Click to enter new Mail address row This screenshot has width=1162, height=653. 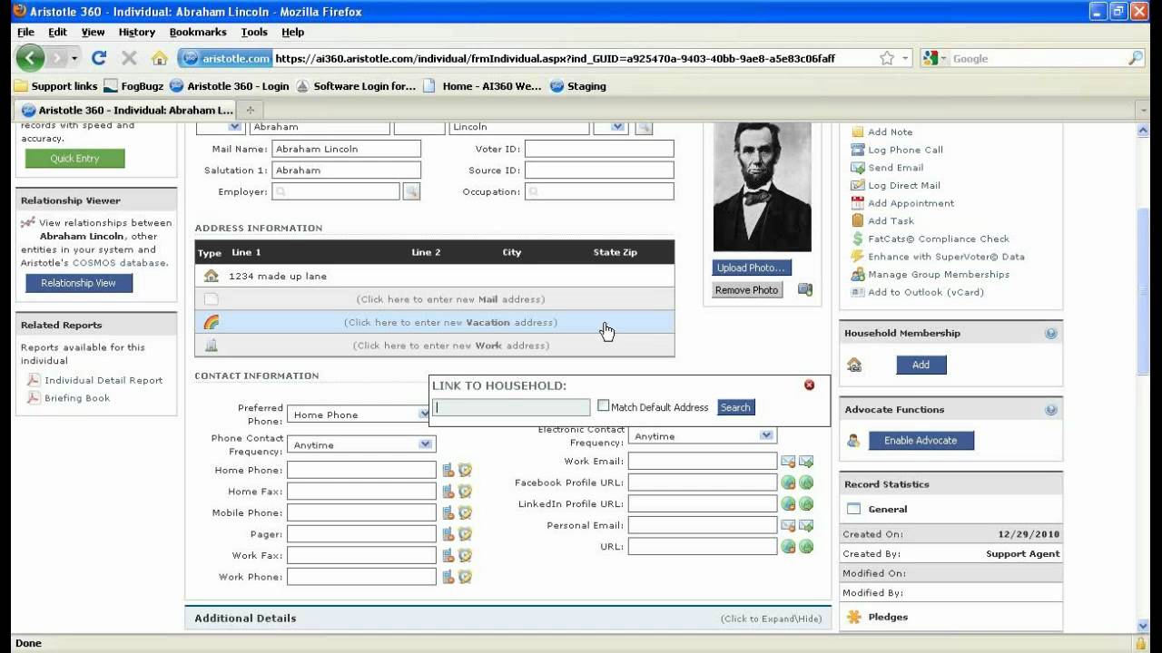tap(435, 299)
